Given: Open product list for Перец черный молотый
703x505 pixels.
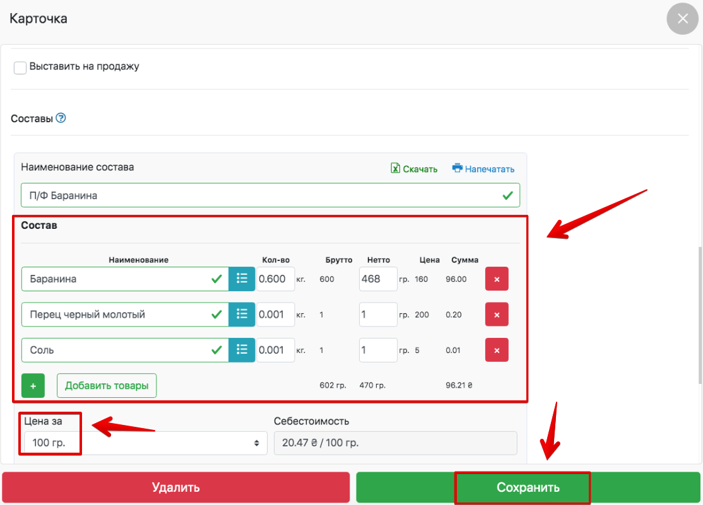Looking at the screenshot, I should click(242, 314).
